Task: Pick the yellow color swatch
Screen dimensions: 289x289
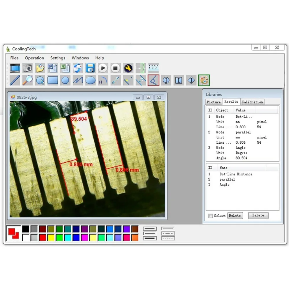Action: (x=51, y=238)
